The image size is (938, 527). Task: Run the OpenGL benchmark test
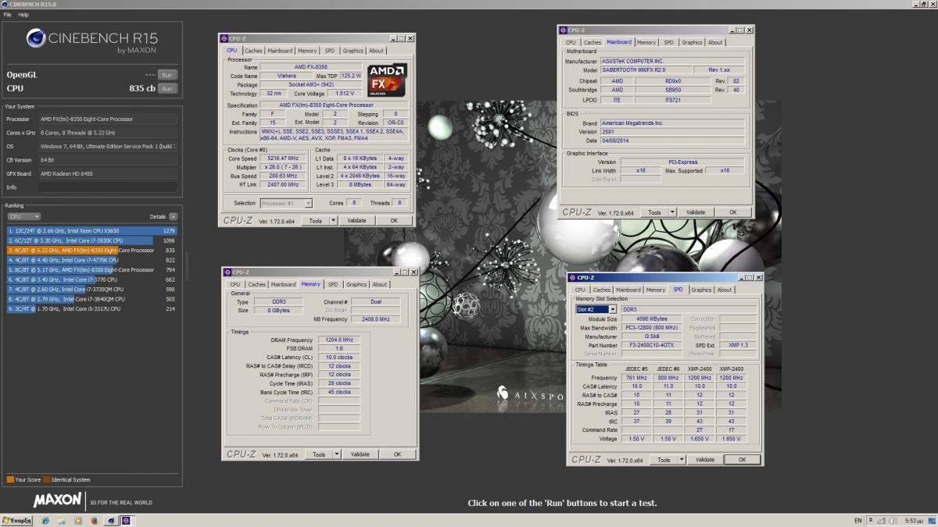167,75
